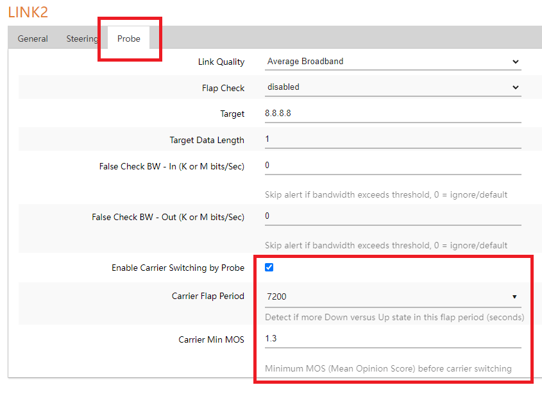Focus the Target Data Length field
The image size is (542, 394).
(x=393, y=139)
